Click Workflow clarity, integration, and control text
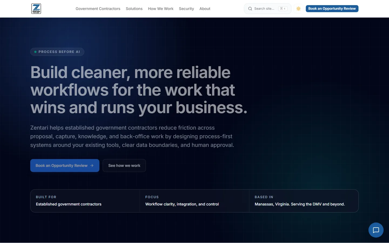 182,204
